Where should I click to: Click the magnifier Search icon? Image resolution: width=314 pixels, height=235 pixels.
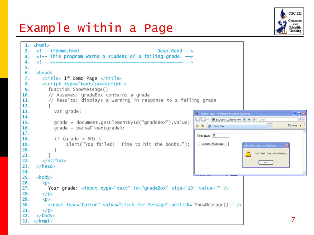pyautogui.click(x=300, y=120)
